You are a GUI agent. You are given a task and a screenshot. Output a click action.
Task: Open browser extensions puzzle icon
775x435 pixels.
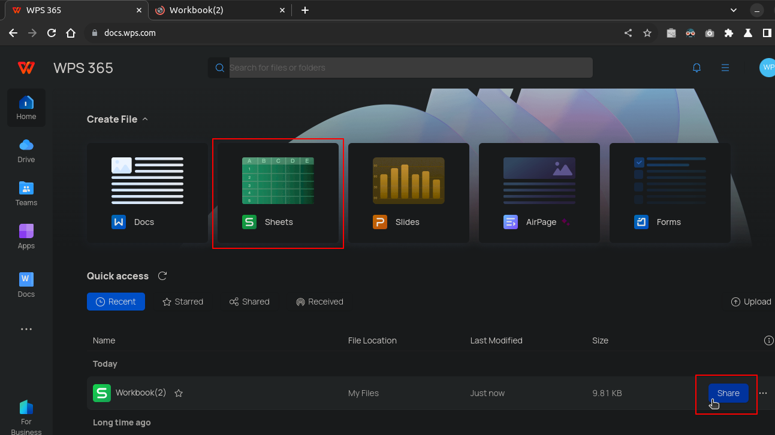[729, 33]
